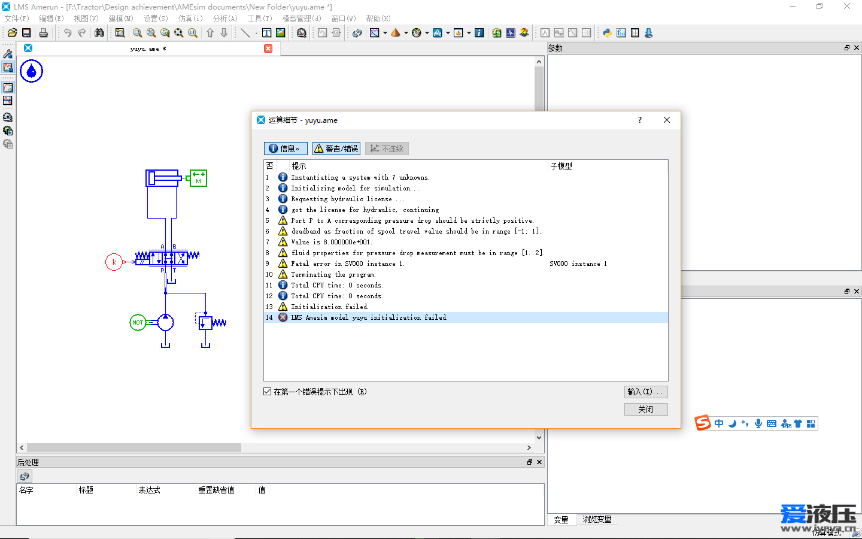Open the Analysis (分析) menu
Viewport: 862px width, 539px height.
225,19
